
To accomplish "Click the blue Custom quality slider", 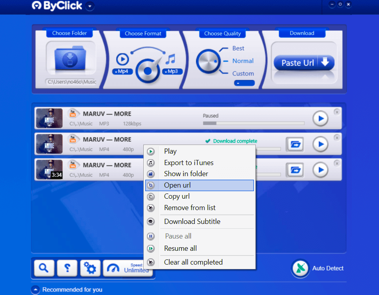I will [244, 83].
